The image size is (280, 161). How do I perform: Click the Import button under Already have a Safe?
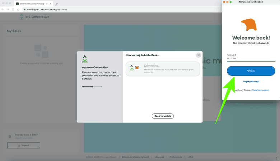pos(24,145)
